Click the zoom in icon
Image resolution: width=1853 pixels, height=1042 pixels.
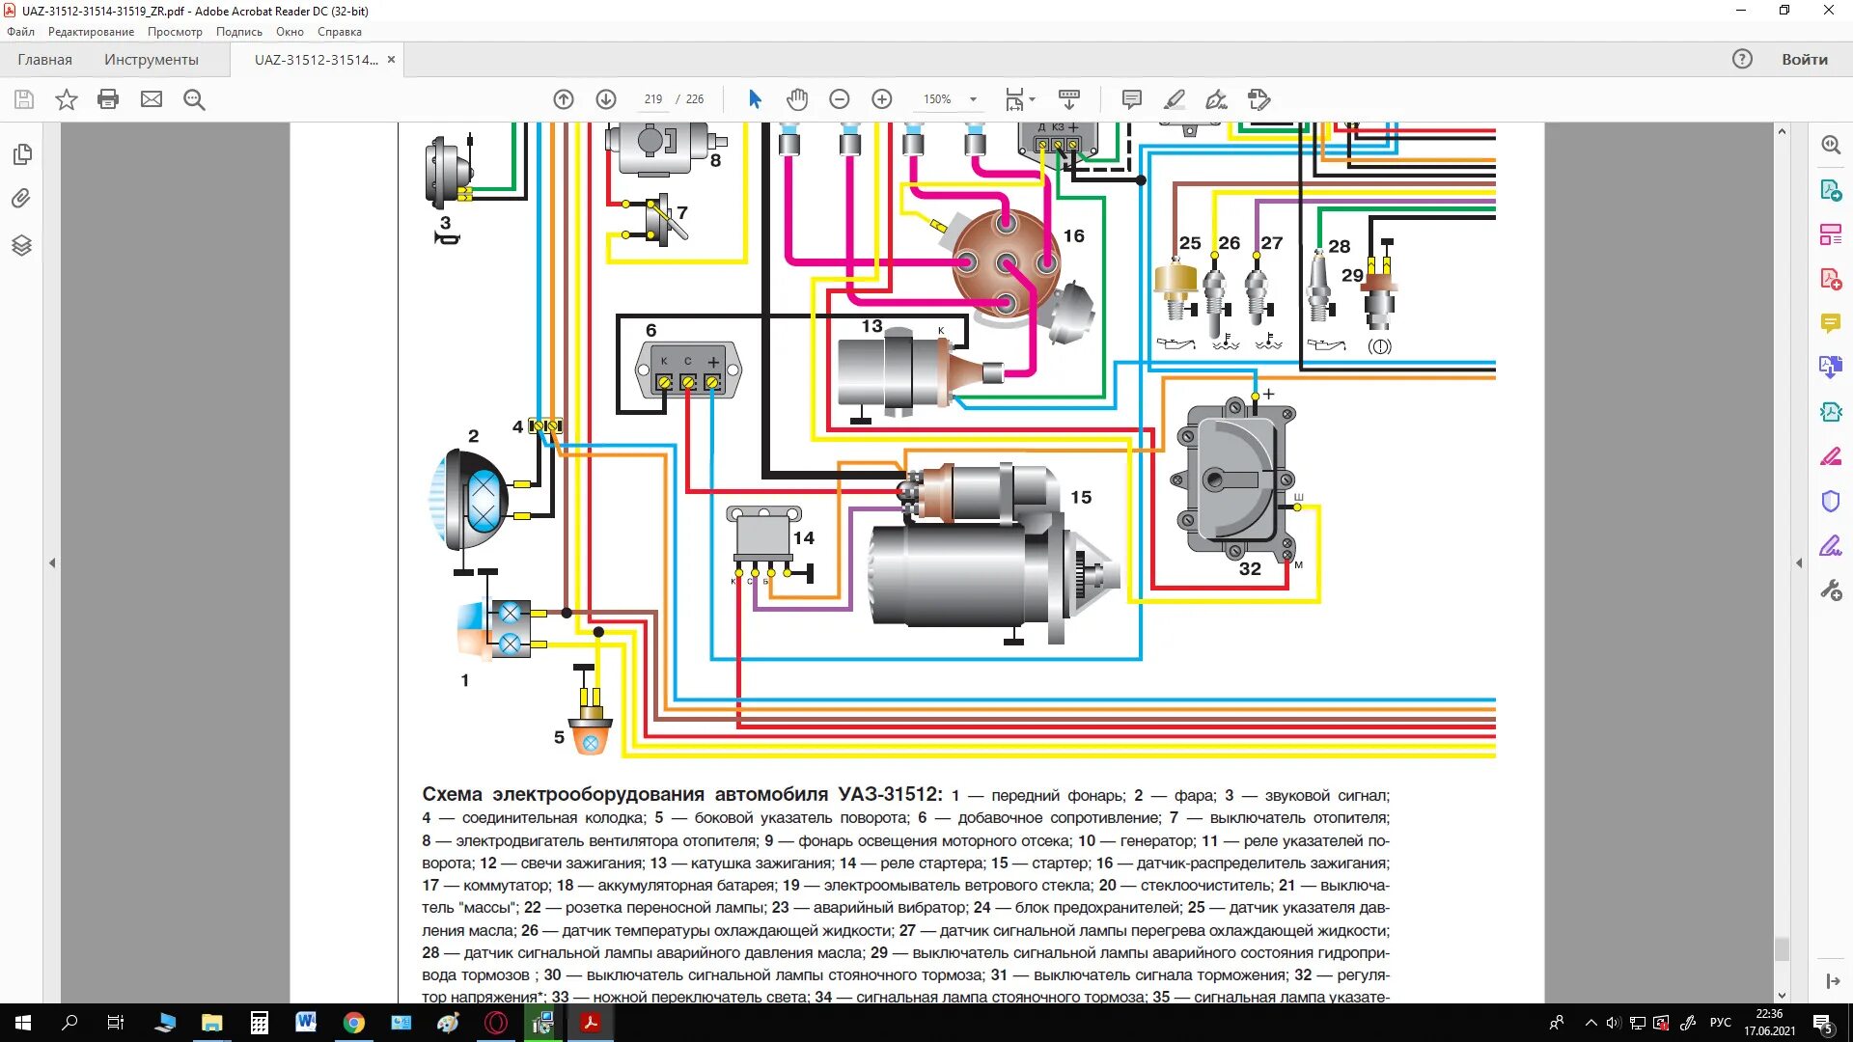882,99
